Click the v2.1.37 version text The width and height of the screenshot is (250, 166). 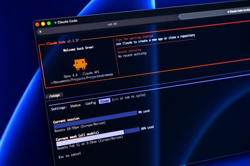(73, 41)
